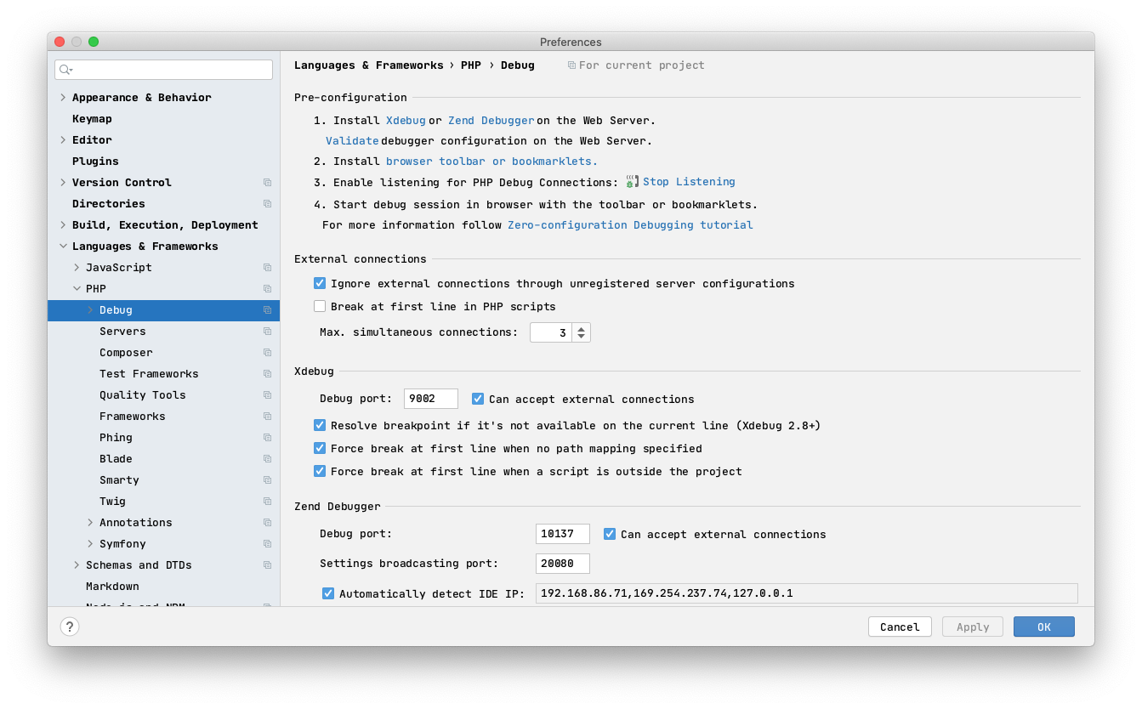Click project-level icon next to Quality Tools
1142x709 pixels.
click(x=267, y=395)
